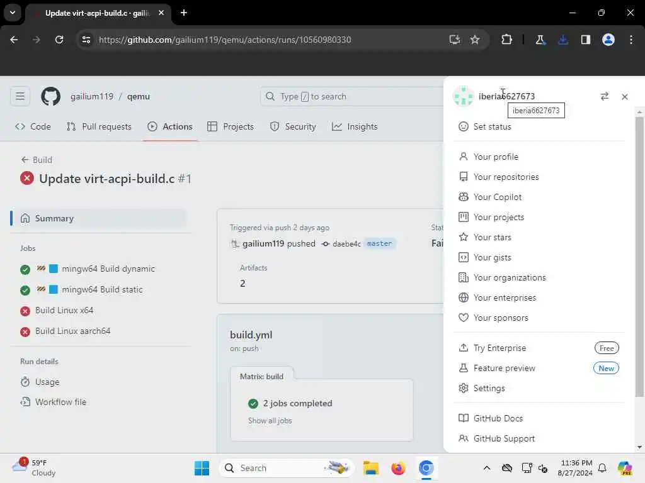Image resolution: width=645 pixels, height=483 pixels.
Task: Open the GitHub home logo
Action: pos(50,96)
